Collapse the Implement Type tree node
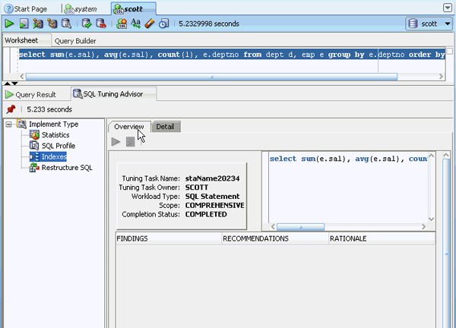 pyautogui.click(x=9, y=125)
